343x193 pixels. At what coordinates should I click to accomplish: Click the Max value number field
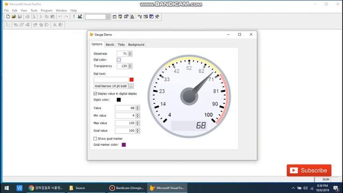click(x=125, y=123)
